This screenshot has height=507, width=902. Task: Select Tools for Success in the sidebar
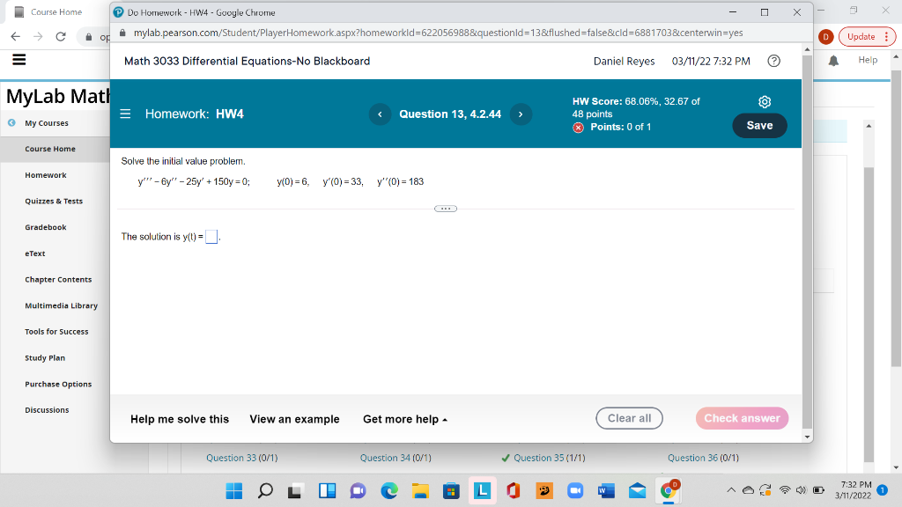point(56,332)
